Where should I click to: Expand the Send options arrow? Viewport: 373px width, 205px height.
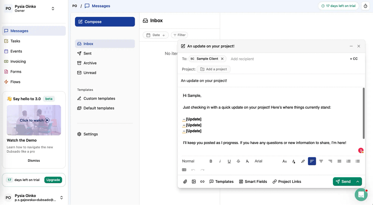358,181
